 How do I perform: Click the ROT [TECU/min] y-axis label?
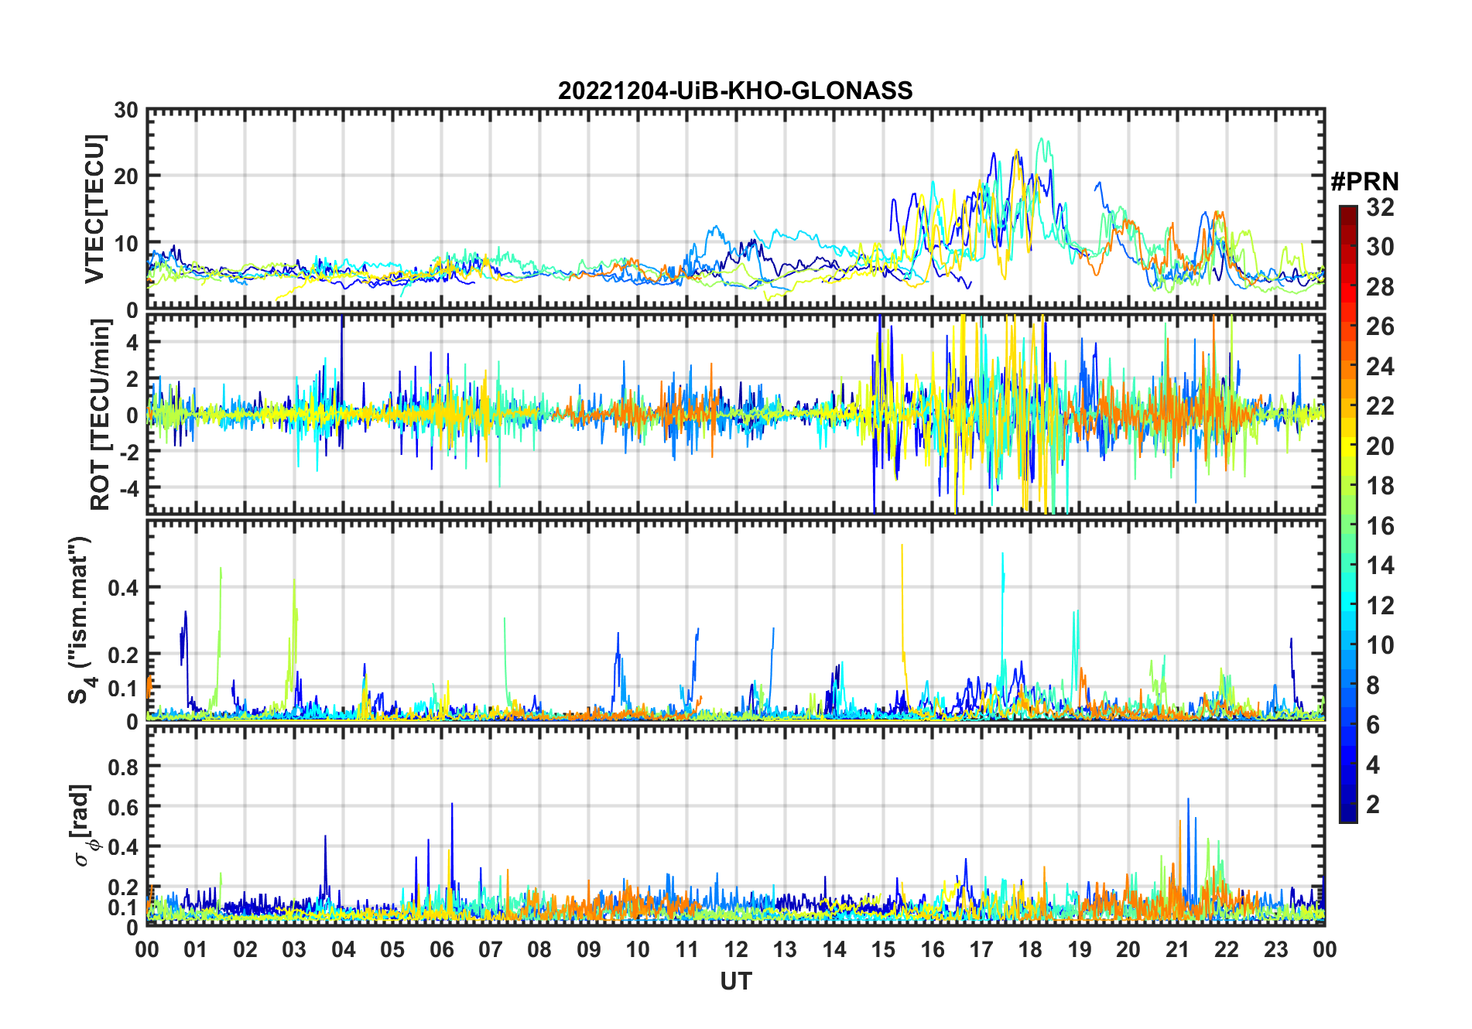tap(101, 415)
